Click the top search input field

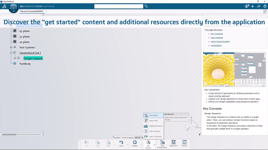119,6
